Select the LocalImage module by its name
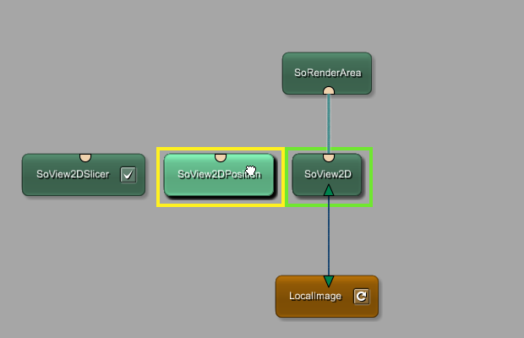Screen dimensions: 524x338 pyautogui.click(x=314, y=297)
